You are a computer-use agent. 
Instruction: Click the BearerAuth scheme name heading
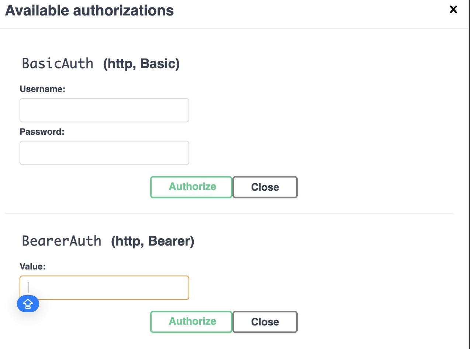click(62, 241)
